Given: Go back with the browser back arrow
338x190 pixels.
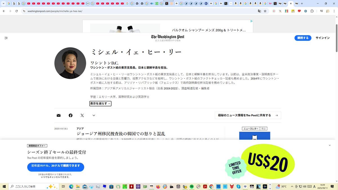Looking at the screenshot, I should click(4, 11).
